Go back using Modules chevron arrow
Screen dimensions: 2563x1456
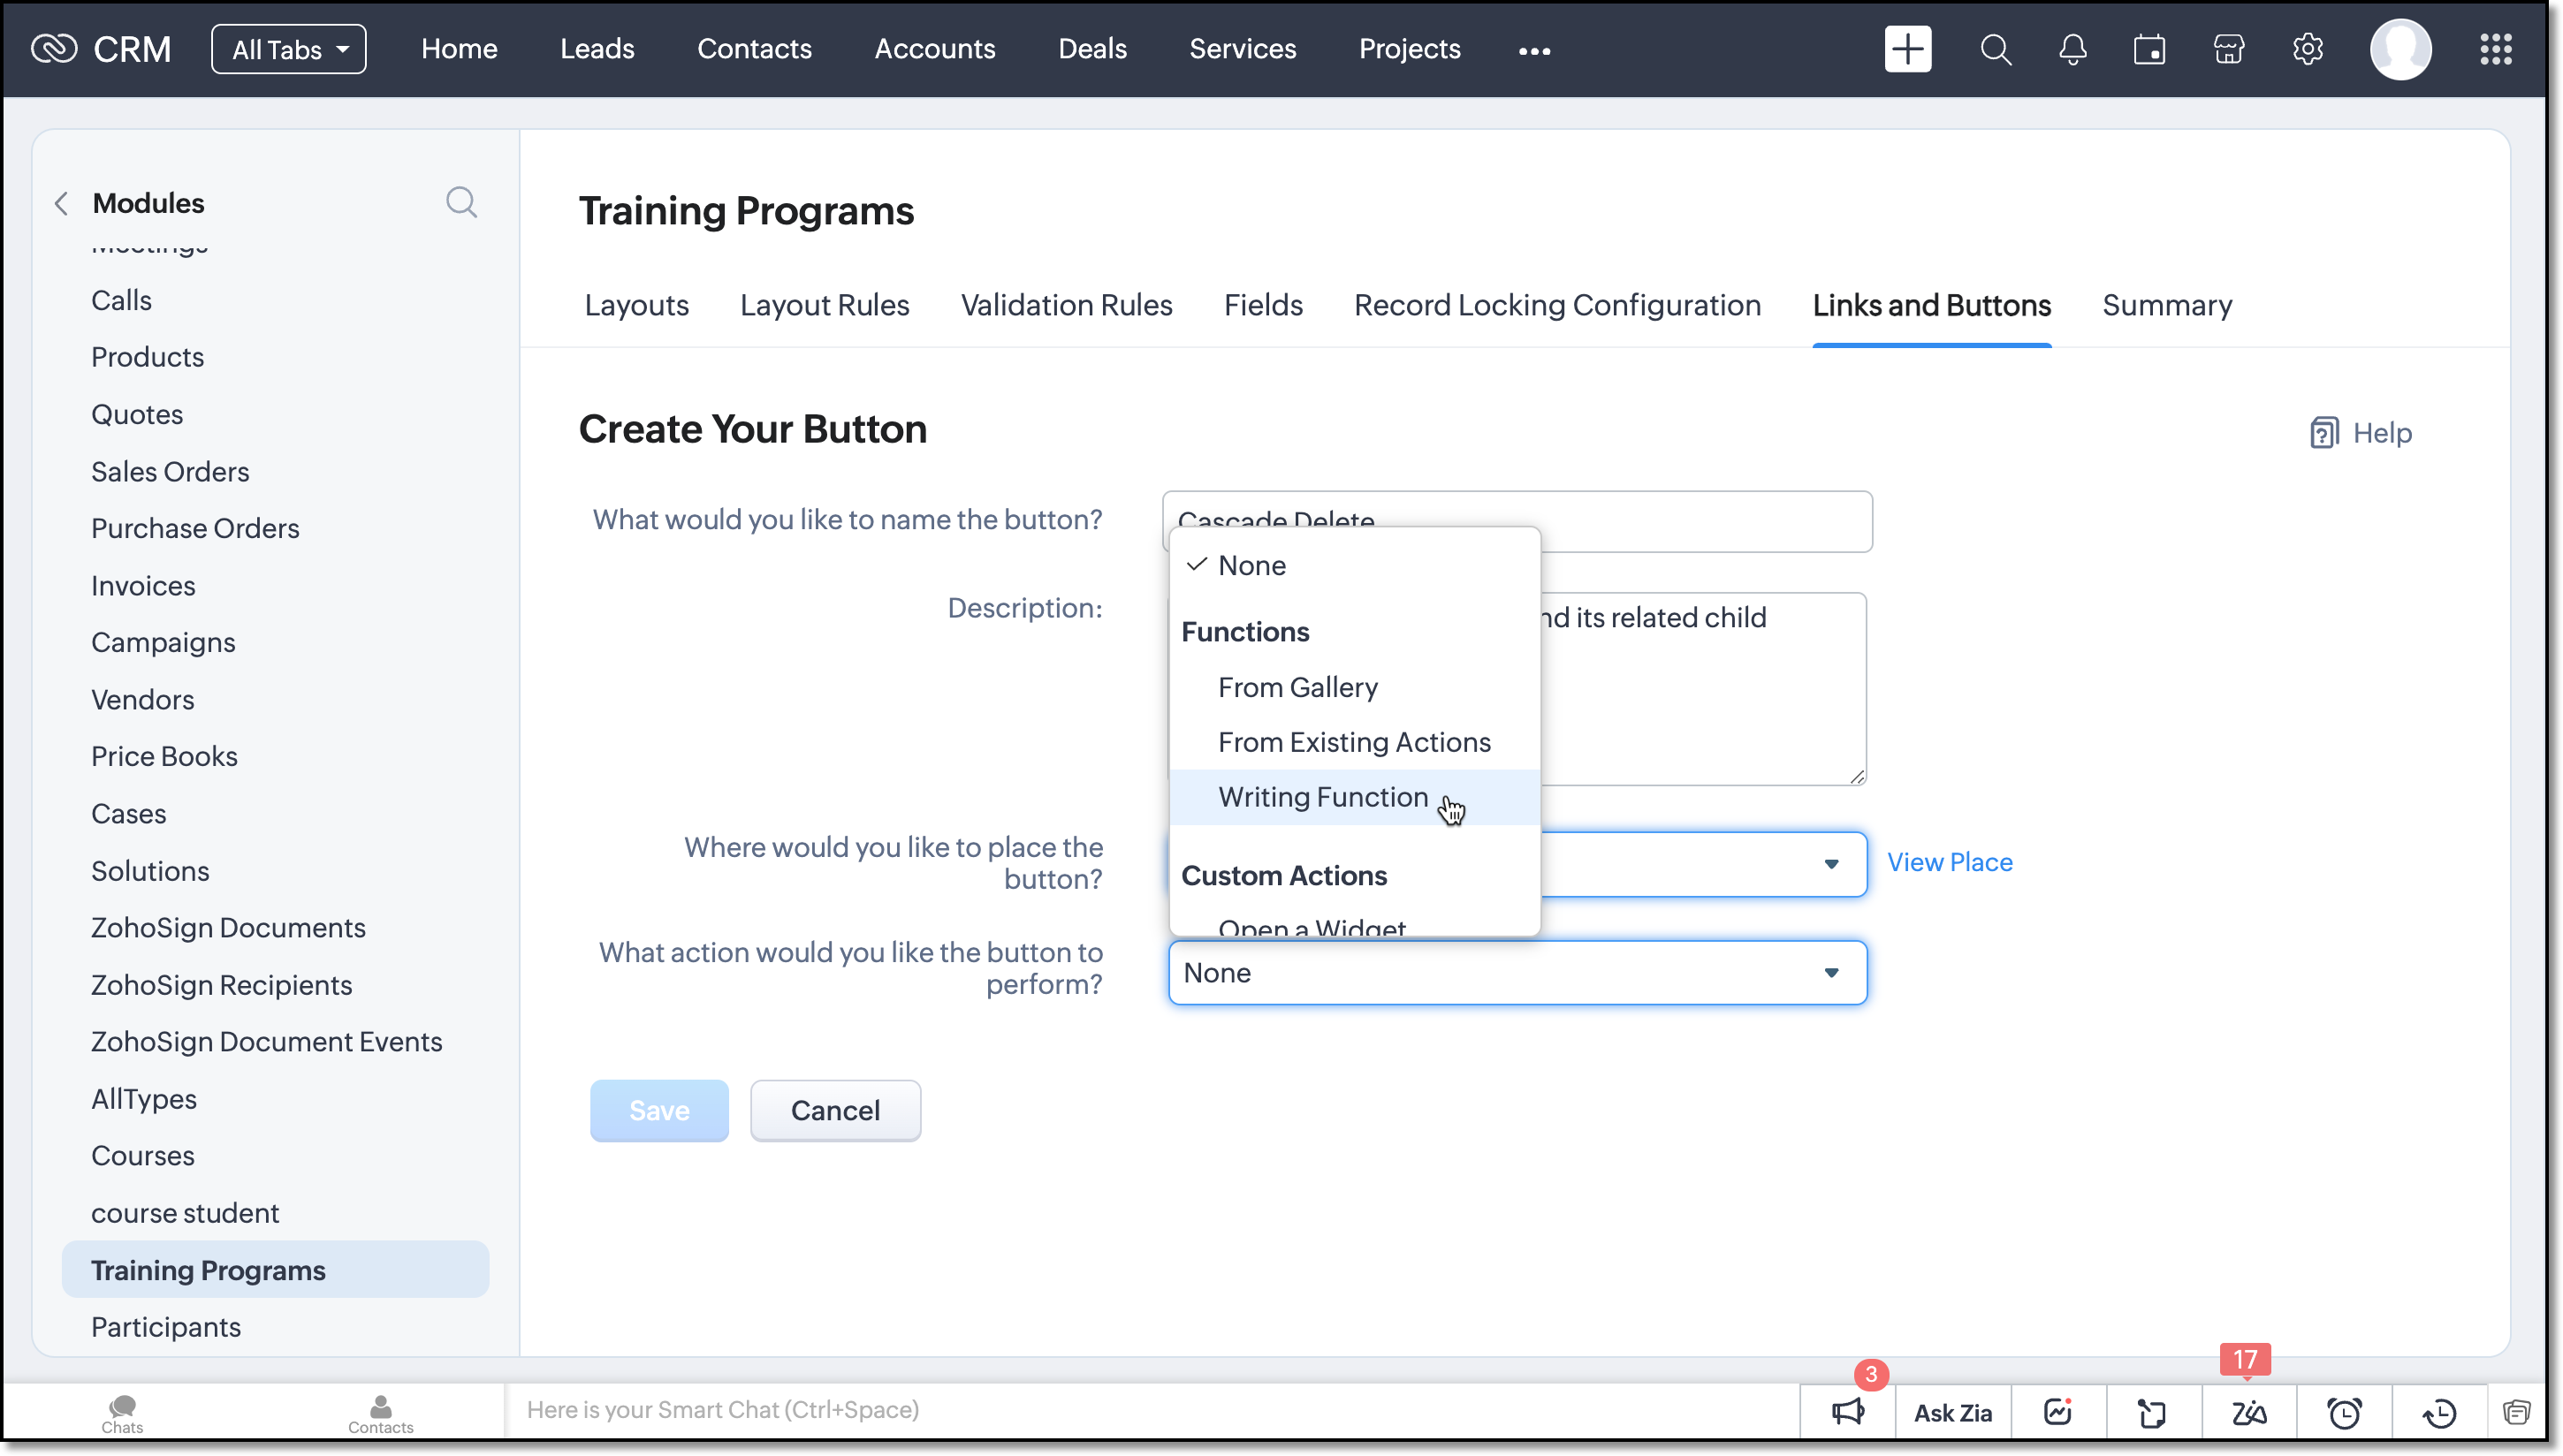point(62,203)
